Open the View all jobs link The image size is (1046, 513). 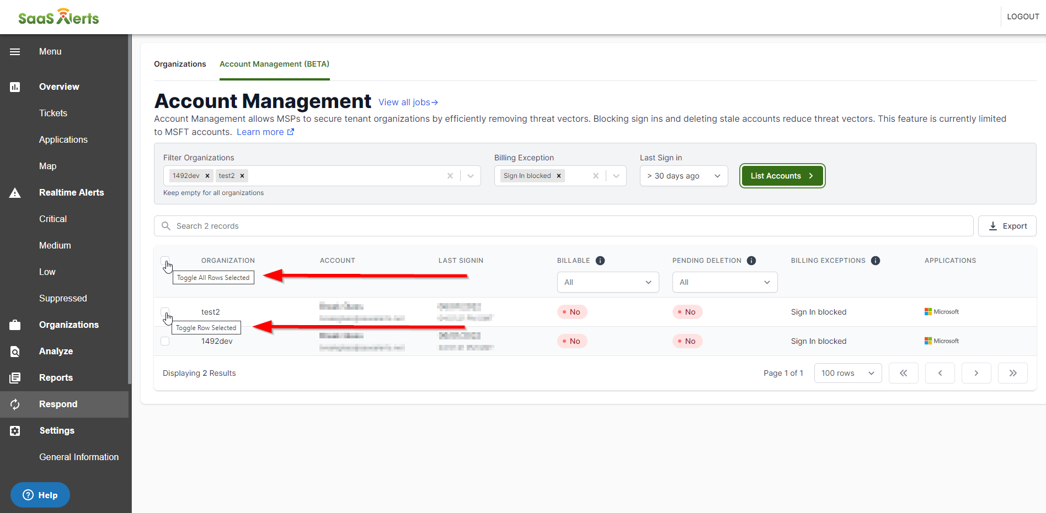(408, 102)
